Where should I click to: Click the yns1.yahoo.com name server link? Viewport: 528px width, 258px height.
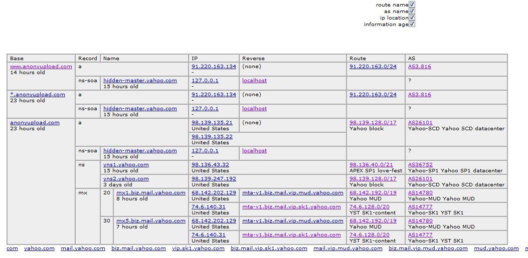click(126, 165)
